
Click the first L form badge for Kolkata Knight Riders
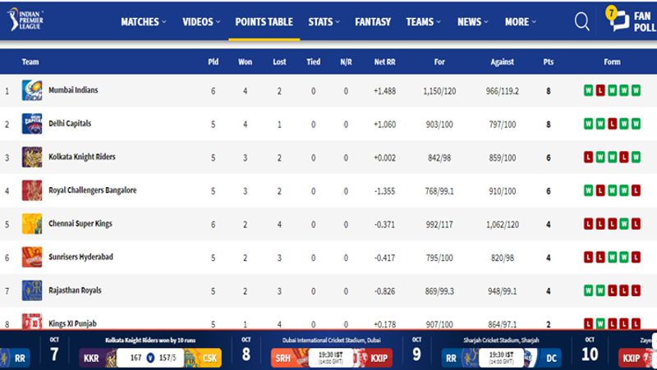pyautogui.click(x=588, y=157)
